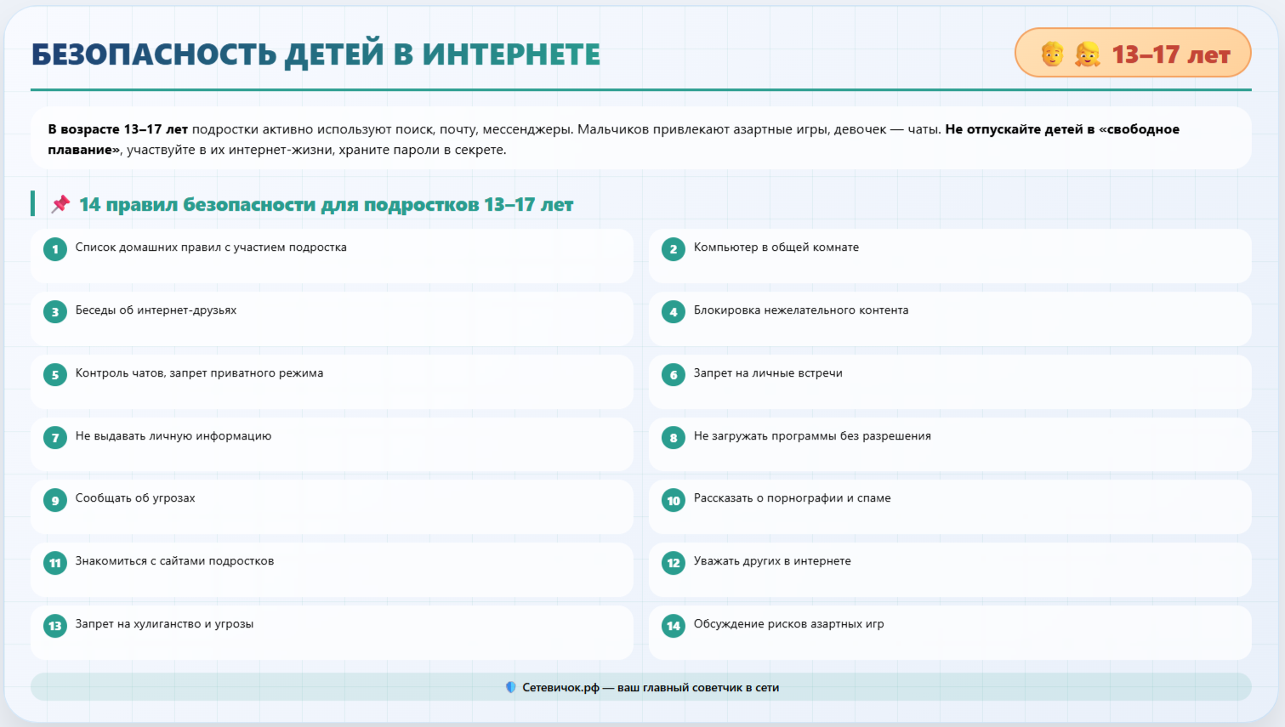Select "Не выдавать личную информацию" rule

pyautogui.click(x=332, y=445)
